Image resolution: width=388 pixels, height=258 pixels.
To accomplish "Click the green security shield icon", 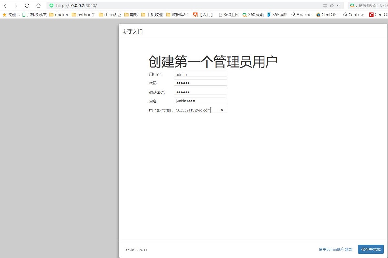I will click(51, 6).
